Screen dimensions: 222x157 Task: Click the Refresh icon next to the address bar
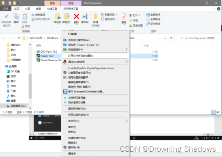[x=171, y=38]
